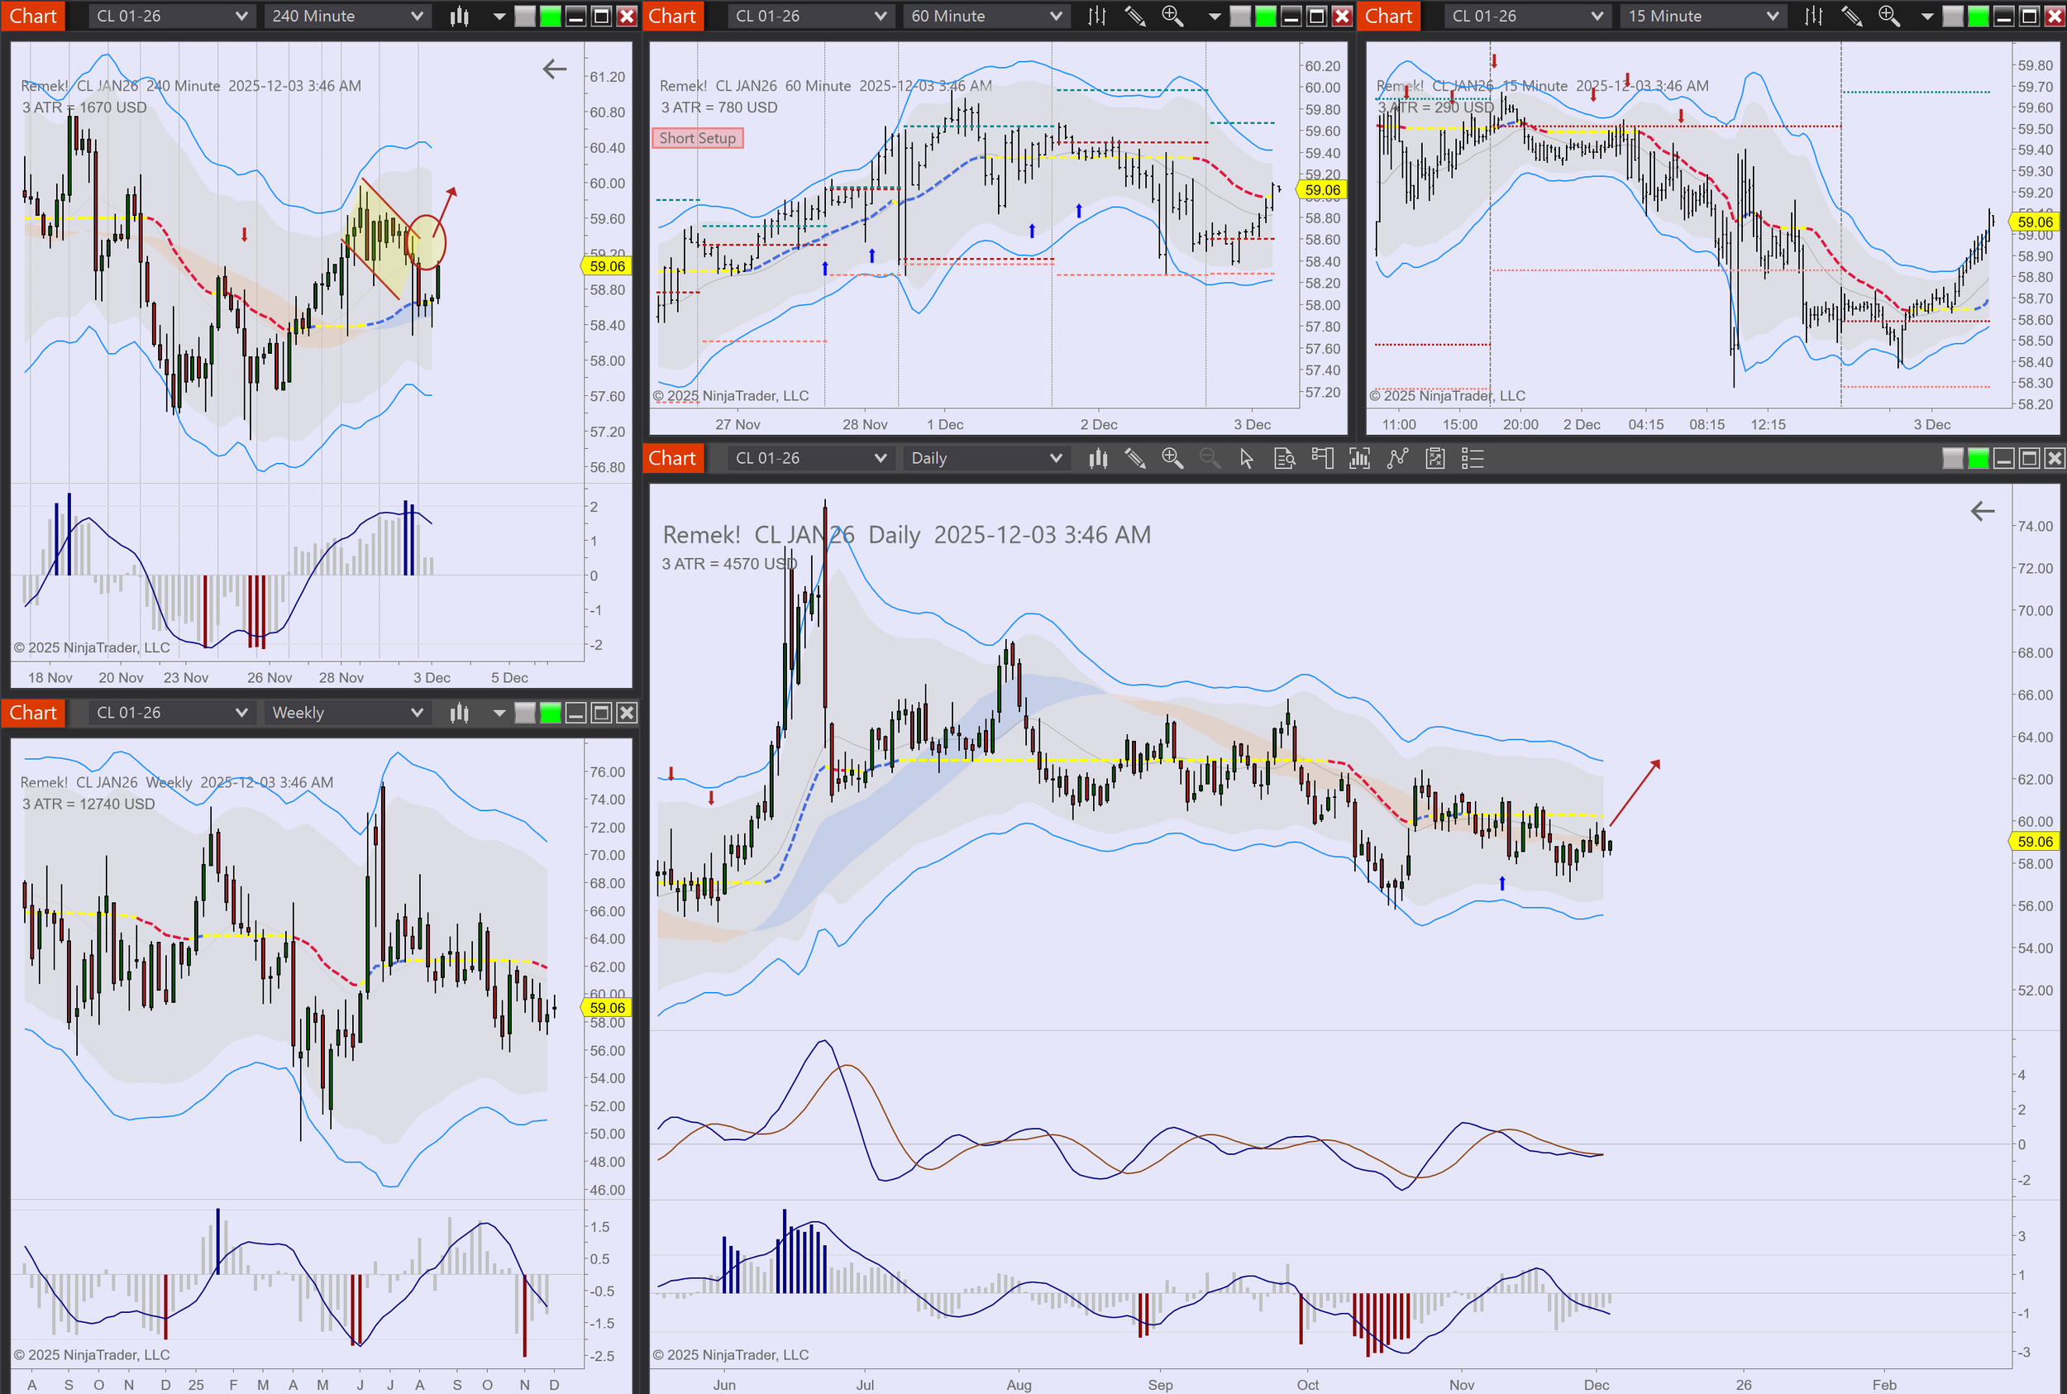Open 240 Minute interval dropdown
Viewport: 2067px width, 1394px height.
(346, 16)
